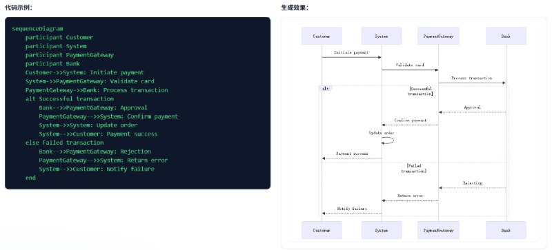The image size is (552, 250).
Task: Click the 代码示例 heading
Action: click(x=19, y=8)
